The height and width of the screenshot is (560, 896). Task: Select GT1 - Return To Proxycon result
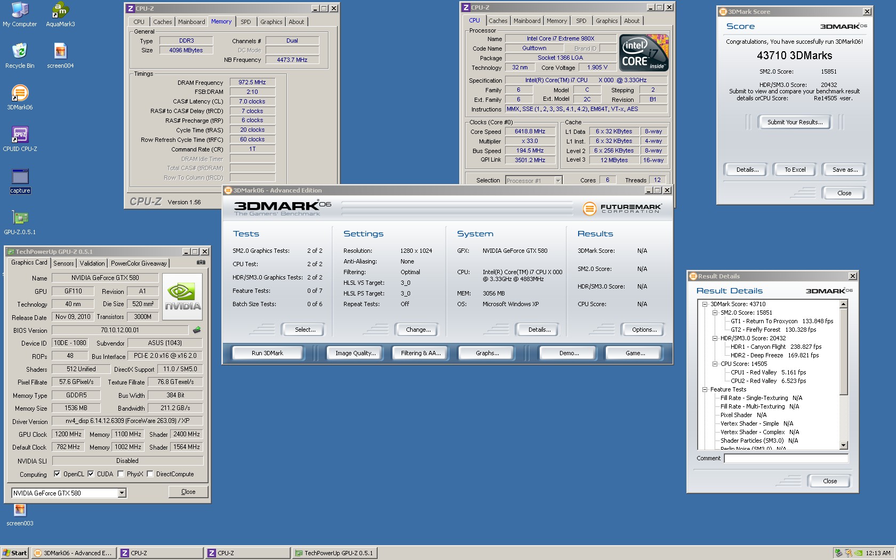[782, 321]
